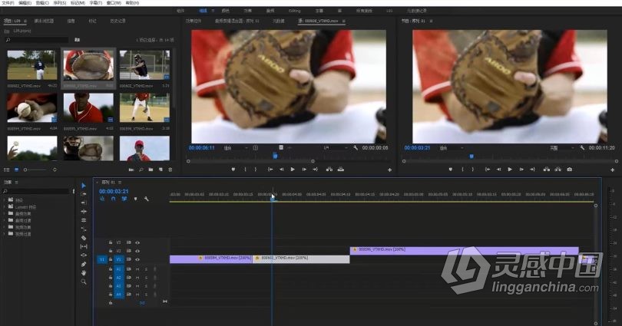Click Source monitor timecode 00:00:06:11

point(201,148)
